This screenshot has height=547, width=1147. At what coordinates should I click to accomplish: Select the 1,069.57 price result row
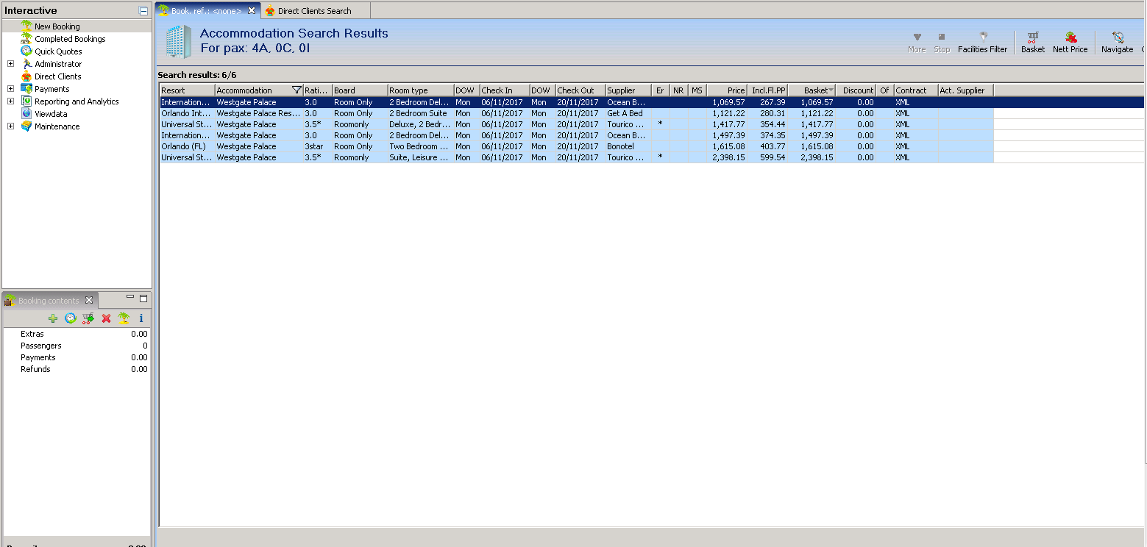652,102
